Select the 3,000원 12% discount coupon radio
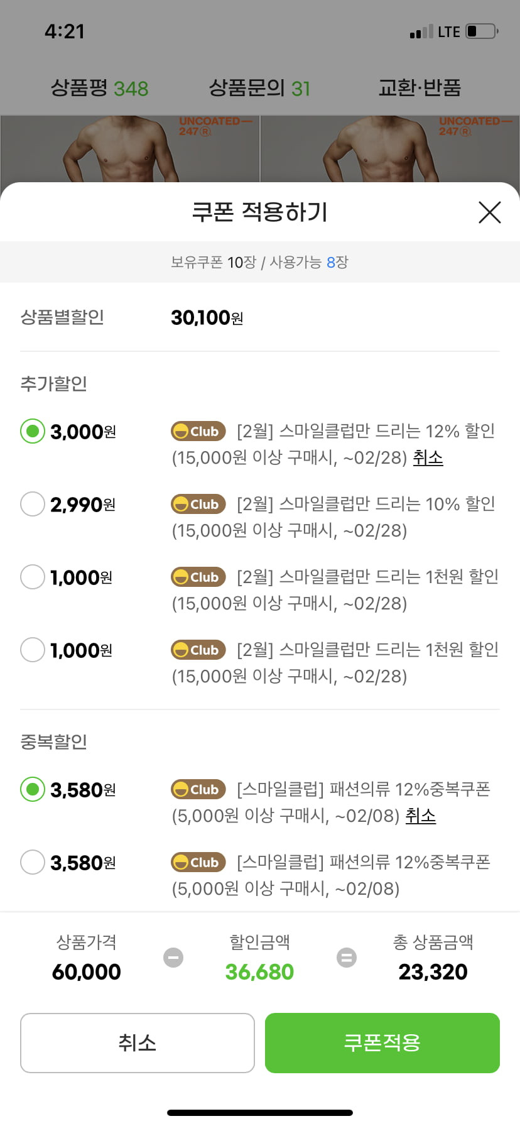The width and height of the screenshot is (520, 1126). [33, 431]
